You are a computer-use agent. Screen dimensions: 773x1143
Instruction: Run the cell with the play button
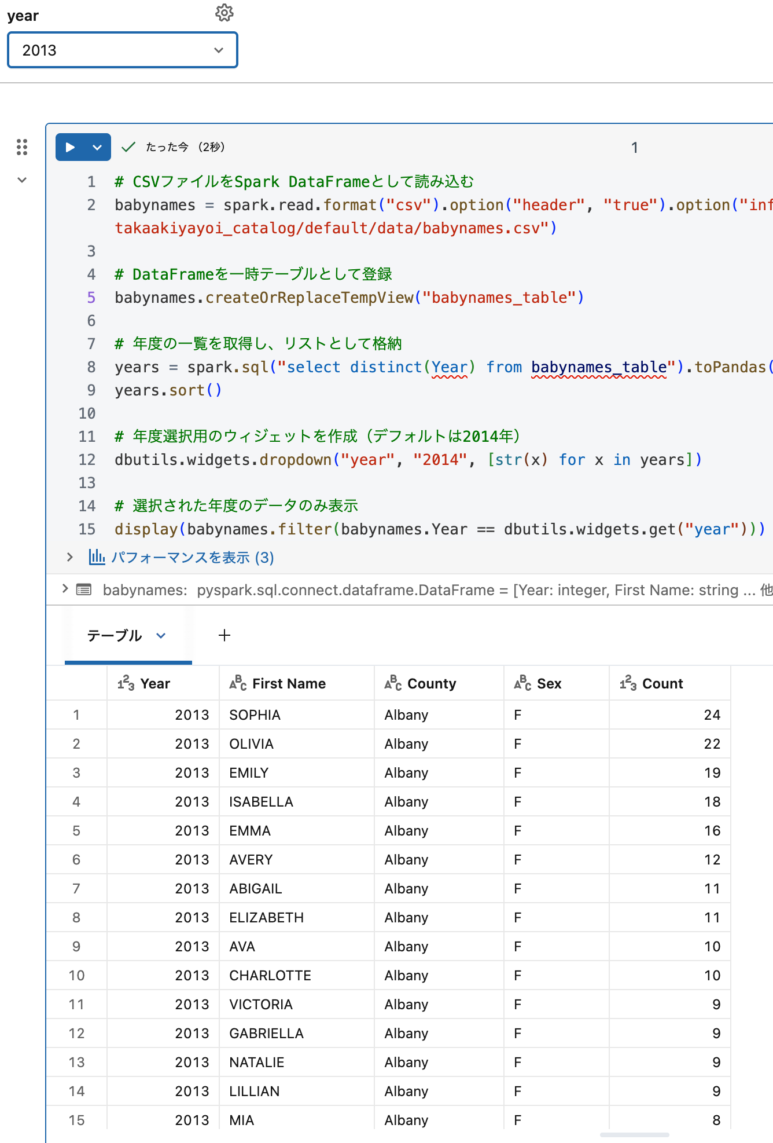pyautogui.click(x=70, y=147)
